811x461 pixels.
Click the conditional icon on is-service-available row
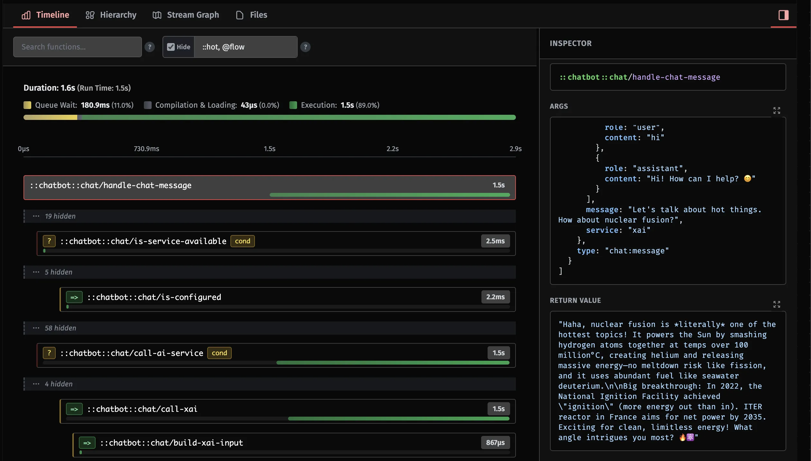[x=49, y=241]
